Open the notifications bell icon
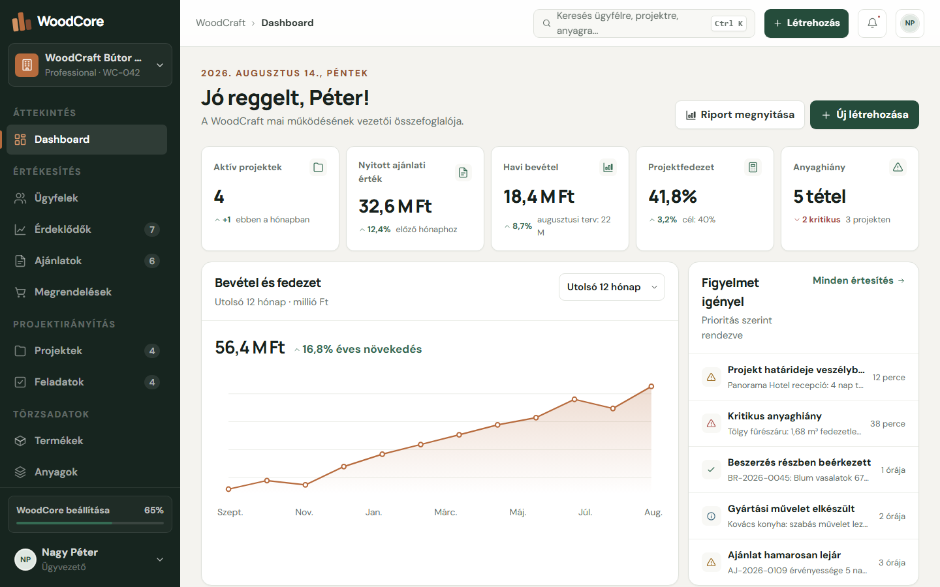This screenshot has width=940, height=587. [872, 23]
